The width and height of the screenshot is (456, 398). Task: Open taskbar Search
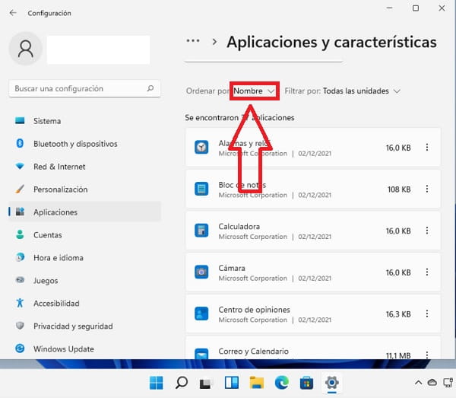182,383
